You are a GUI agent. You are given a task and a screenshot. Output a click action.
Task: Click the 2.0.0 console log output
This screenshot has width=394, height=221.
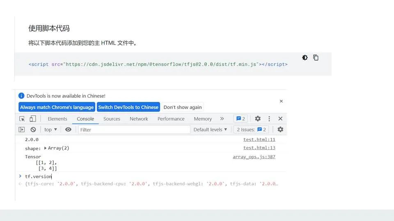[32, 140]
